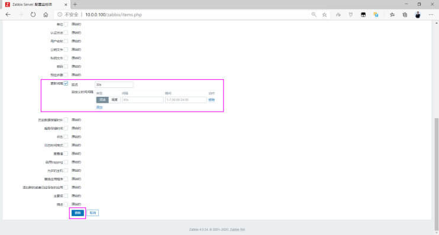Open the zoom magnifier in address bar
Viewport: 439px width, 235px height.
pyautogui.click(x=314, y=15)
